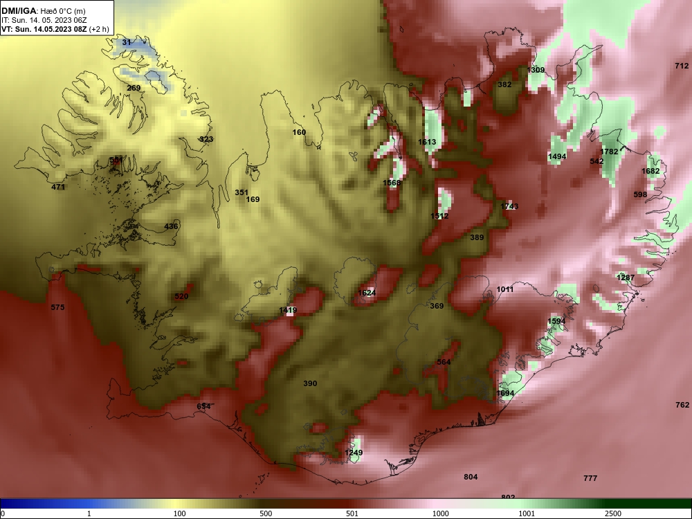Screen dimensions: 692x519
Task: Click the 31 value label
Action: tap(127, 42)
